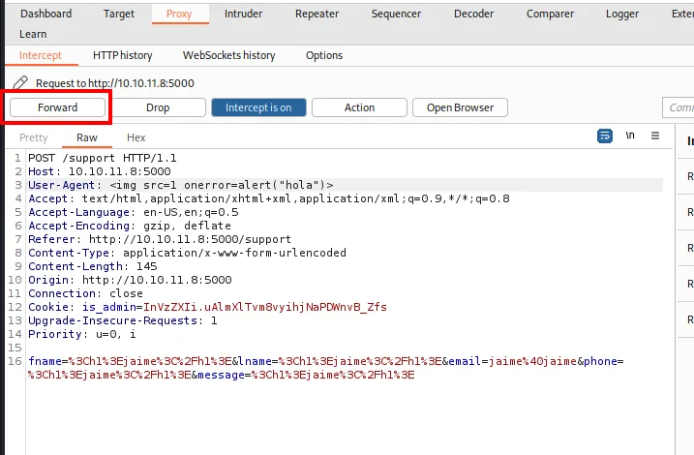Image resolution: width=694 pixels, height=455 pixels.
Task: Select the Proxy tab
Action: tap(179, 14)
